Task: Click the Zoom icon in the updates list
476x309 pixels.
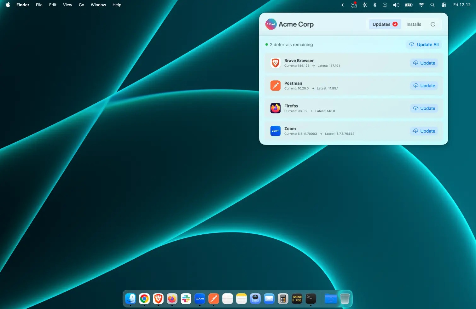Action: tap(275, 131)
